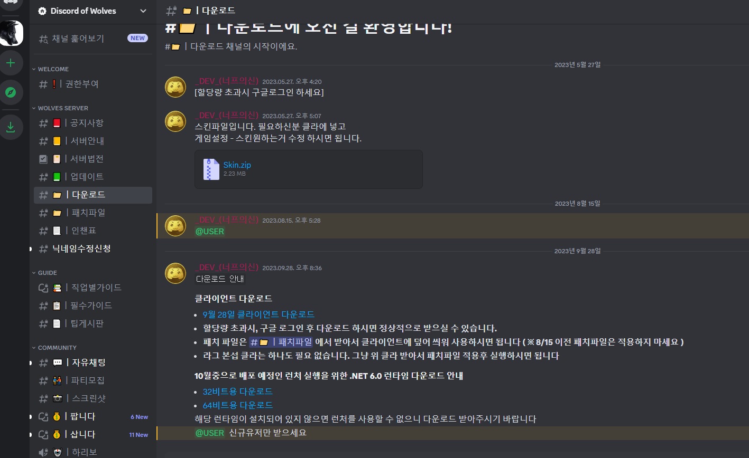
Task: Open the 공지사항 channel
Action: coord(93,123)
